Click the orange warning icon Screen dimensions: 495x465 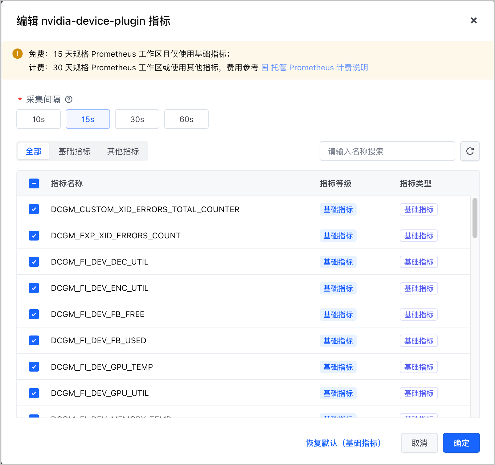(18, 54)
